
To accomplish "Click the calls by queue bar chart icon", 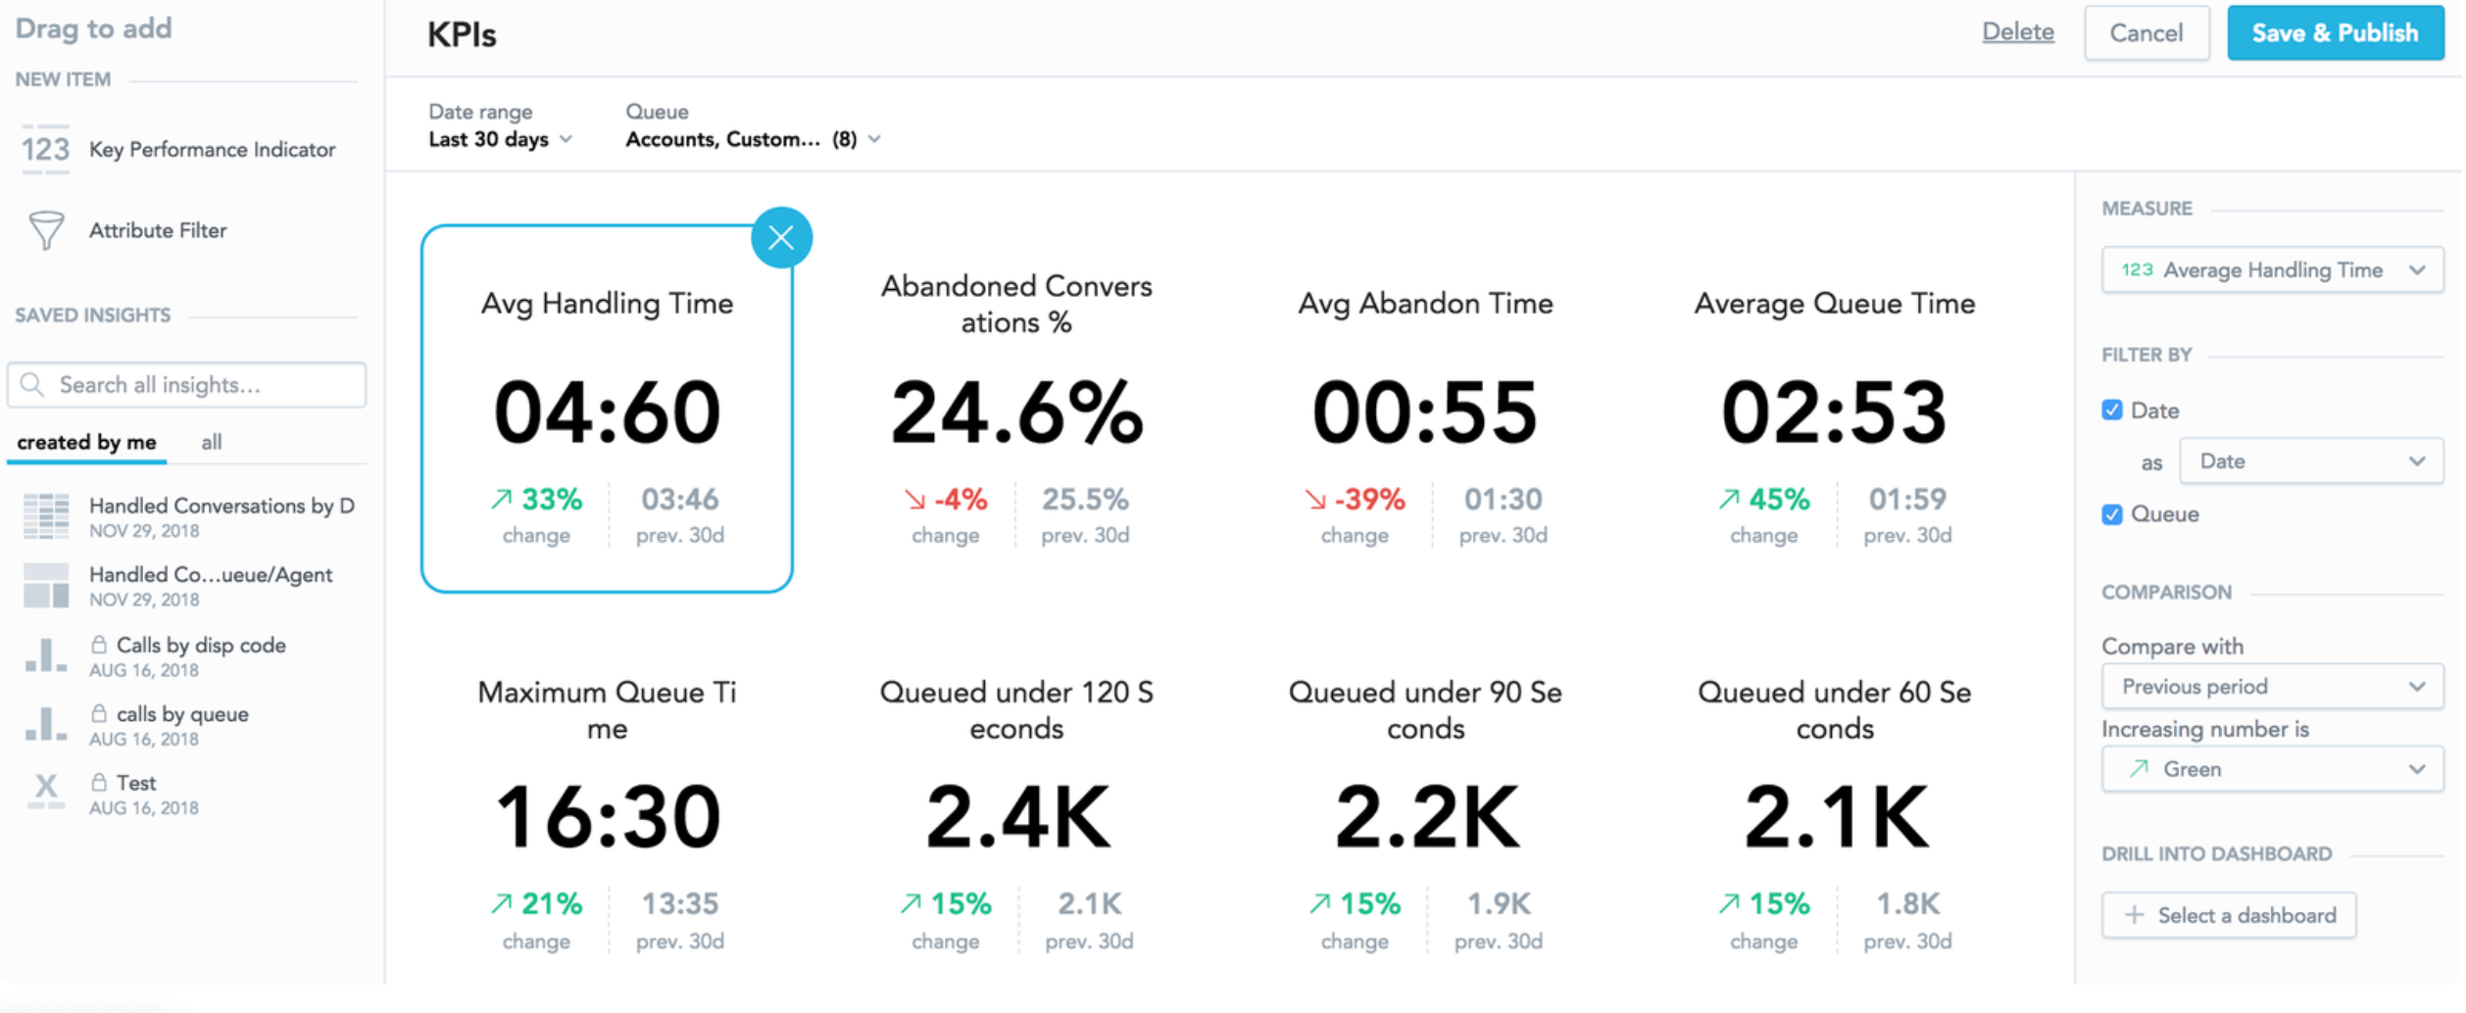I will point(45,725).
